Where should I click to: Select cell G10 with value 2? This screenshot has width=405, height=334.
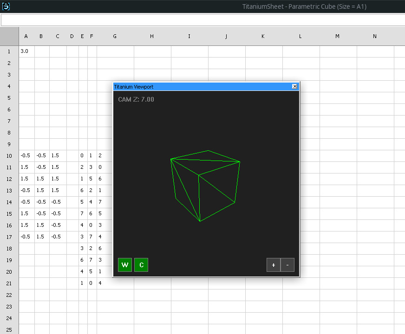click(x=105, y=156)
